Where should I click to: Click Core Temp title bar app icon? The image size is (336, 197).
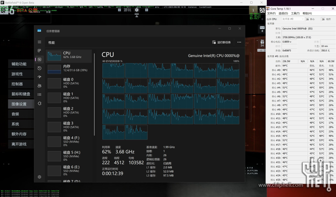pos(268,9)
